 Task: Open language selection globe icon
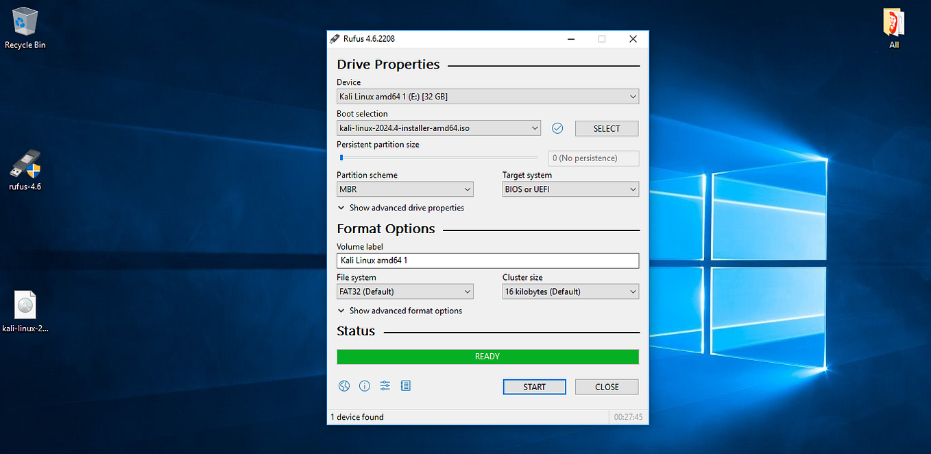(x=344, y=386)
